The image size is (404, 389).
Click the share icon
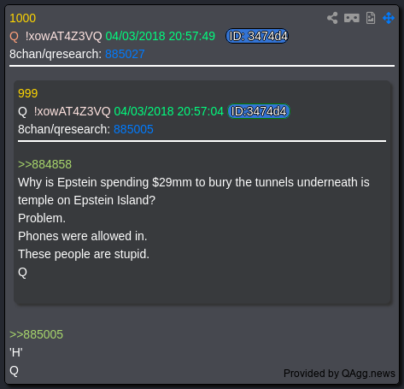(x=332, y=18)
